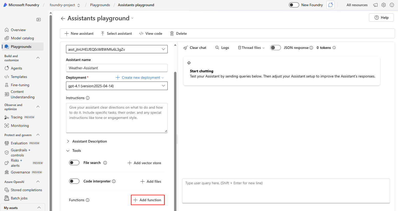Click the Help button
This screenshot has height=211, width=398.
coord(381,17)
